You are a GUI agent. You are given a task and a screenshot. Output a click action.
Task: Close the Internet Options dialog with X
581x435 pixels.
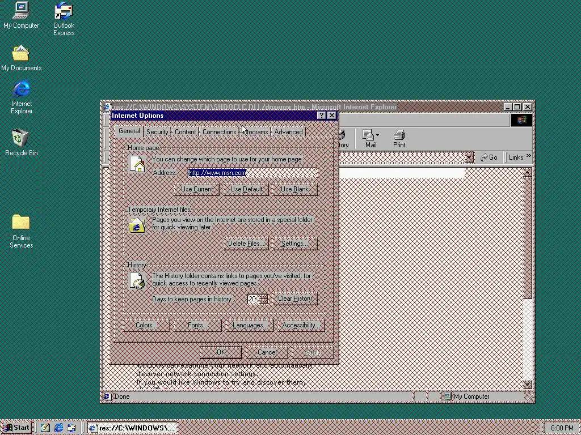tap(331, 116)
